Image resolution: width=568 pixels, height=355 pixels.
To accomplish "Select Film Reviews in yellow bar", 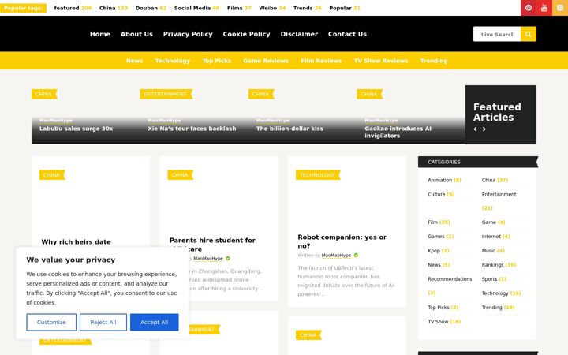I will 321,61.
